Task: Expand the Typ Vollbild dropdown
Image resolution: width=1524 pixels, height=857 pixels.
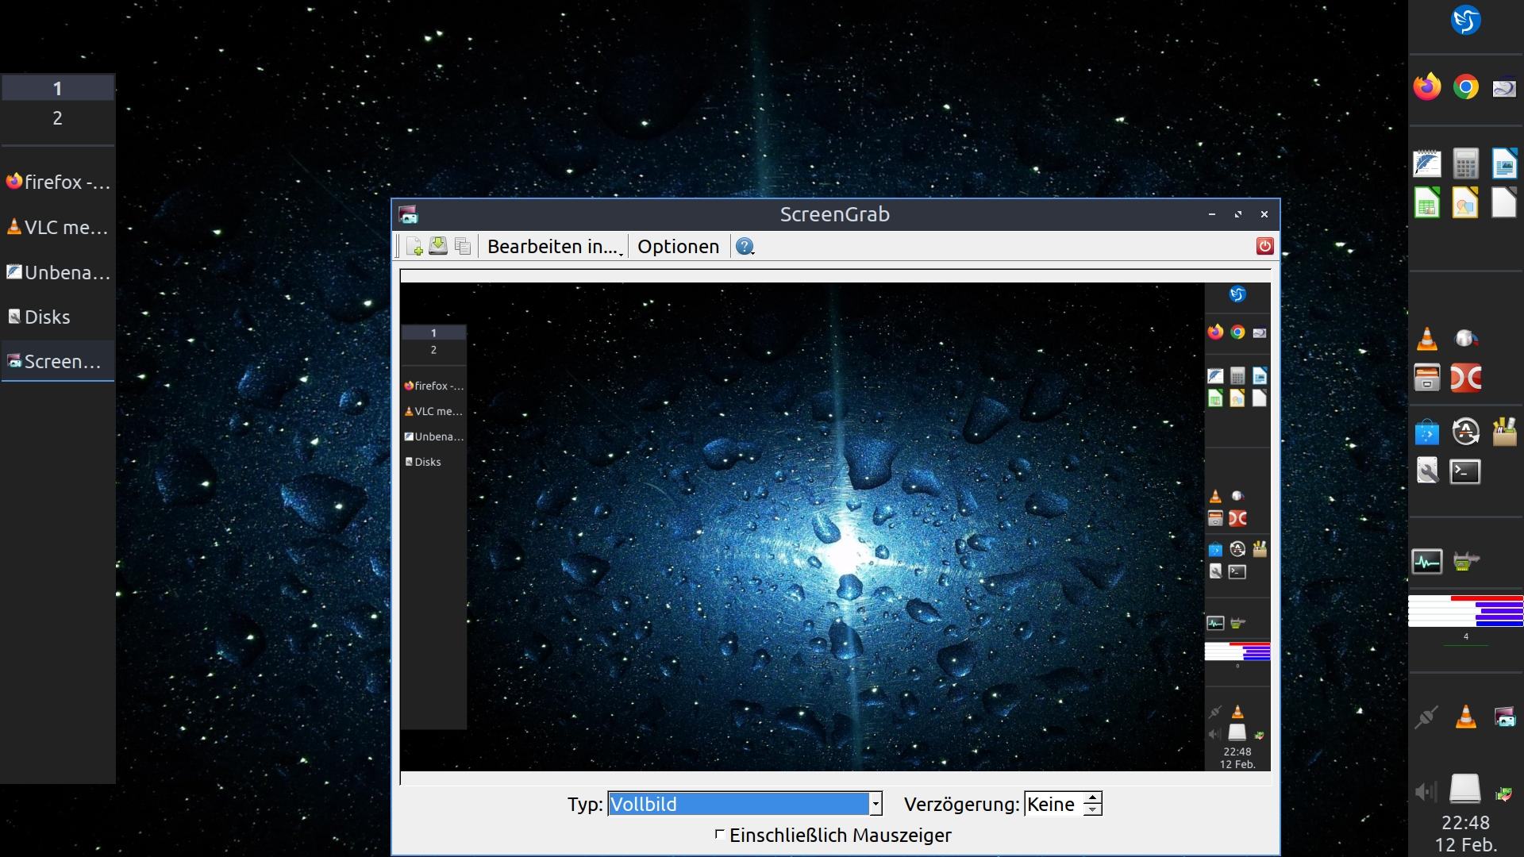Action: pyautogui.click(x=875, y=805)
